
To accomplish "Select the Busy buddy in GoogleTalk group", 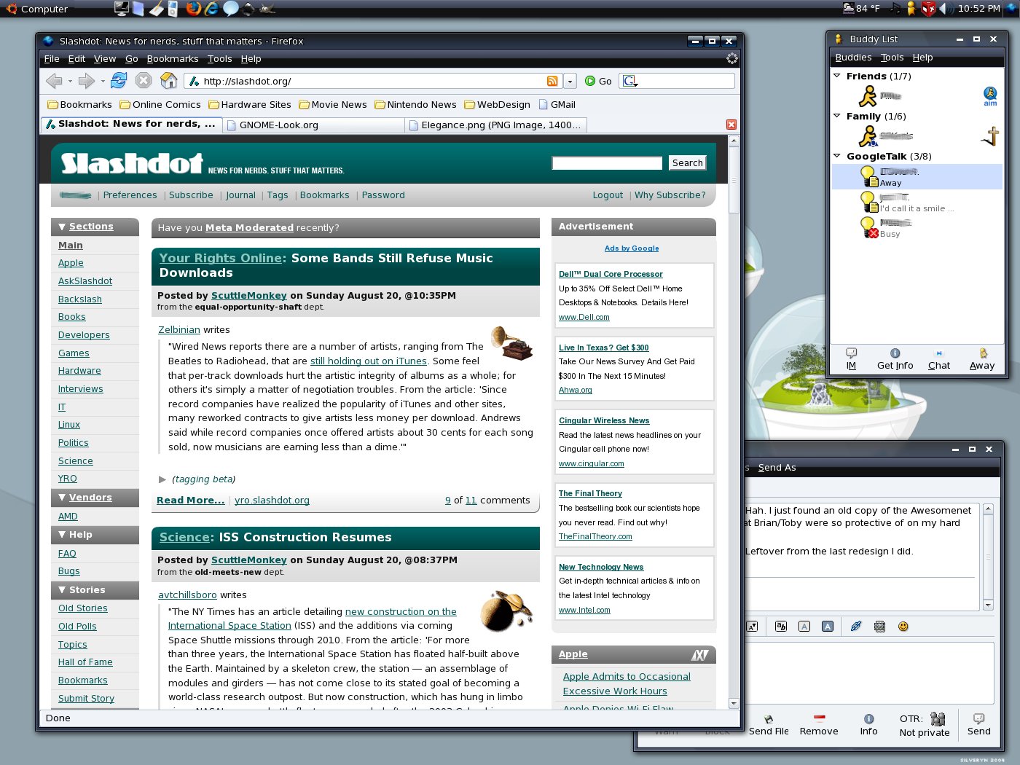I will [917, 228].
